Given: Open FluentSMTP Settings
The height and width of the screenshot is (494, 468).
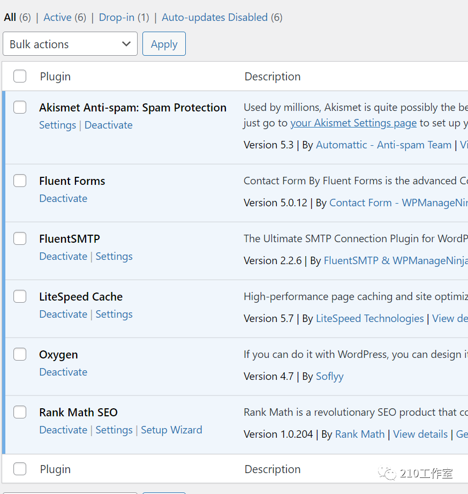Looking at the screenshot, I should (x=114, y=256).
